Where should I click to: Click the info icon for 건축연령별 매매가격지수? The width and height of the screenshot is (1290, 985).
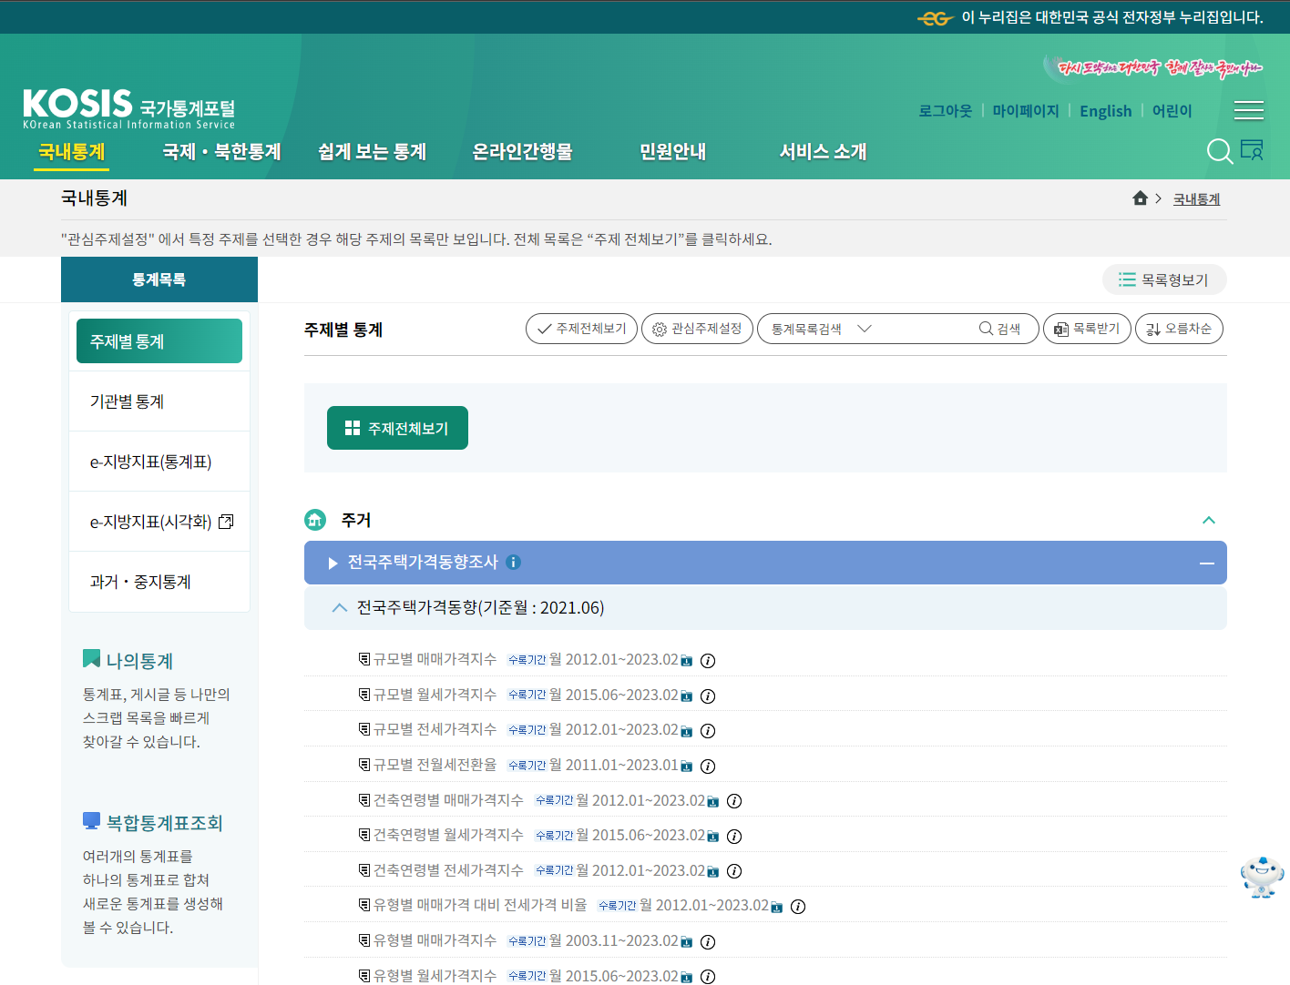coord(734,801)
